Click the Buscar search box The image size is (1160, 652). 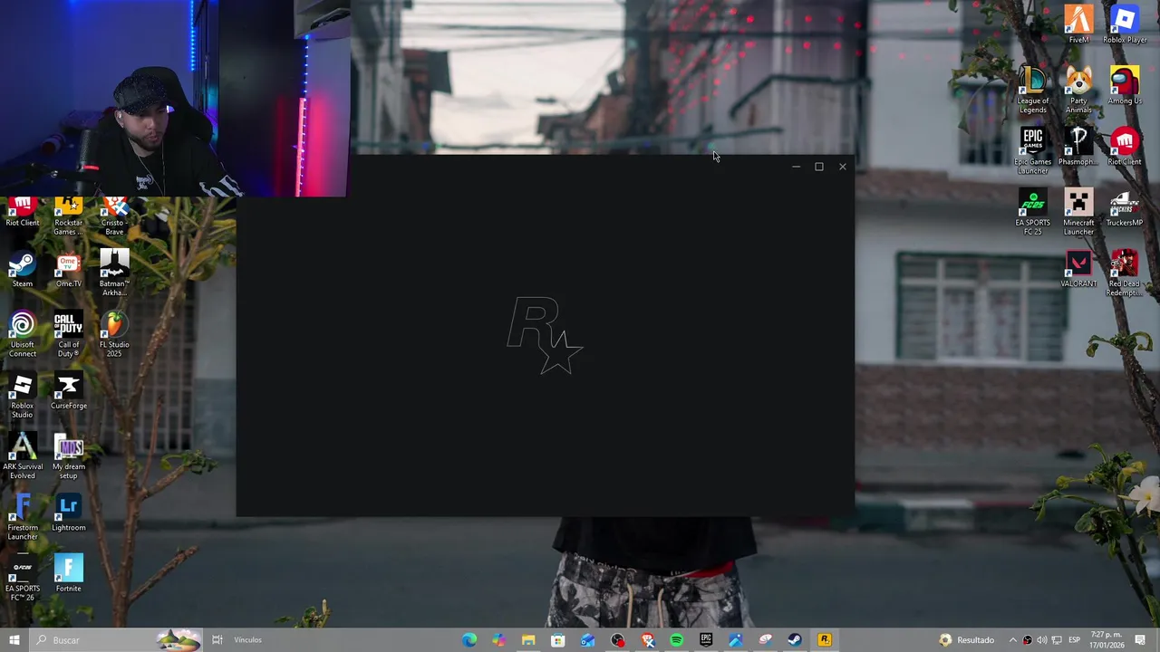(118, 640)
